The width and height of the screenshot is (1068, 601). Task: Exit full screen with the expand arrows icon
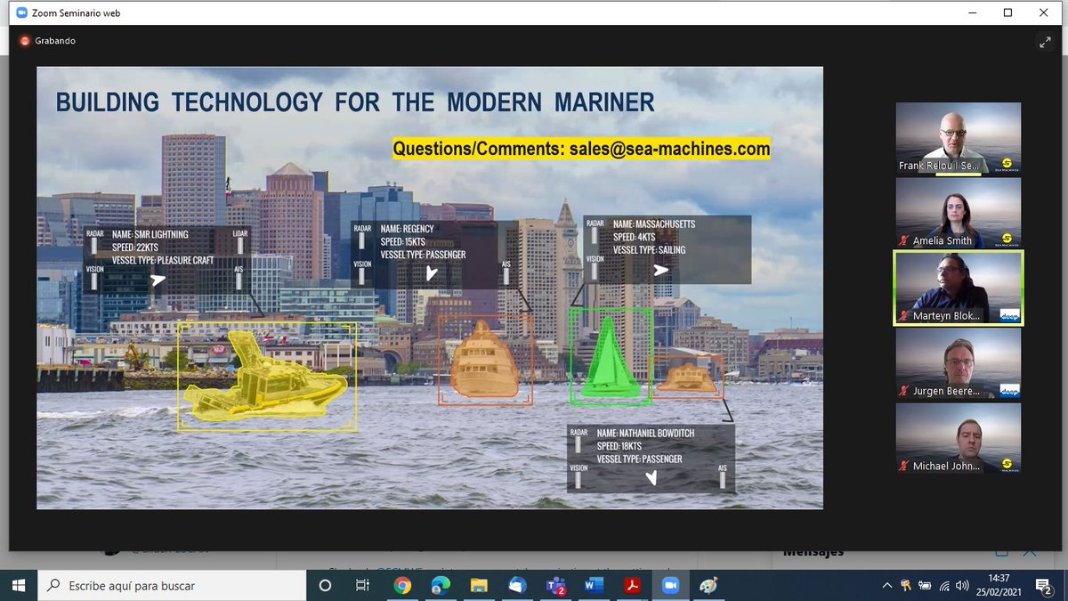pyautogui.click(x=1045, y=42)
